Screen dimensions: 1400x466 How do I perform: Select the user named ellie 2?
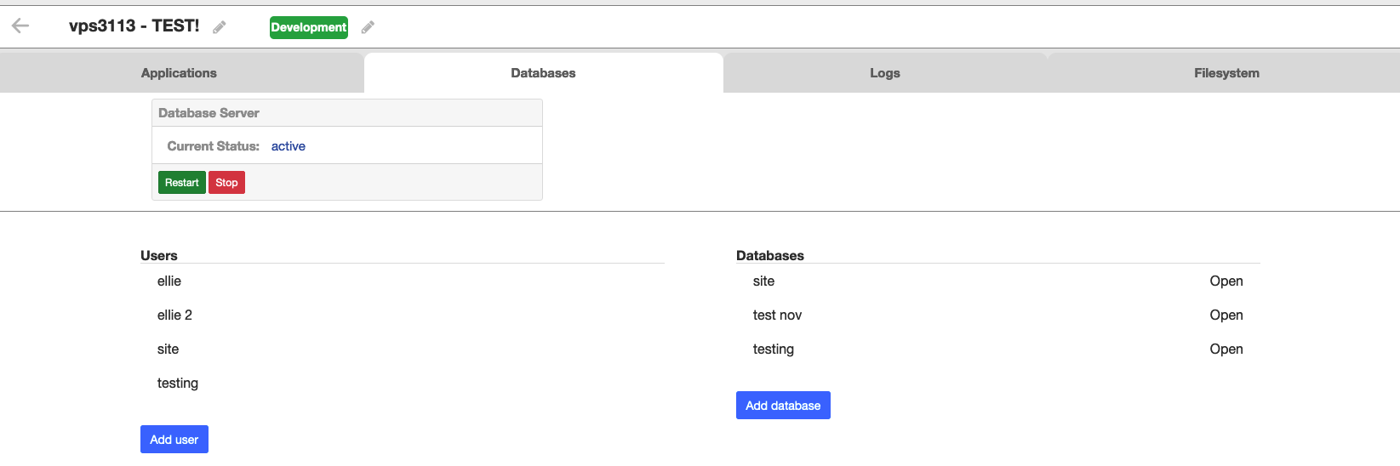(403, 315)
